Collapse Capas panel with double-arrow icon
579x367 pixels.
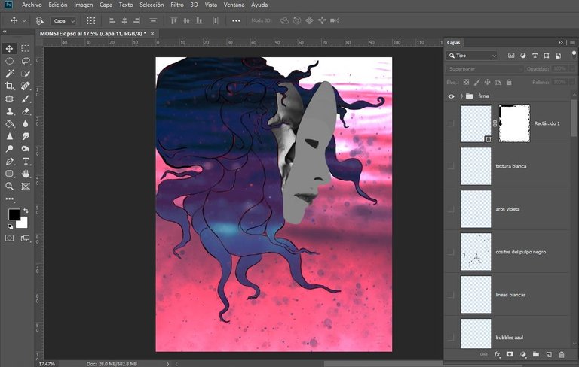(561, 43)
